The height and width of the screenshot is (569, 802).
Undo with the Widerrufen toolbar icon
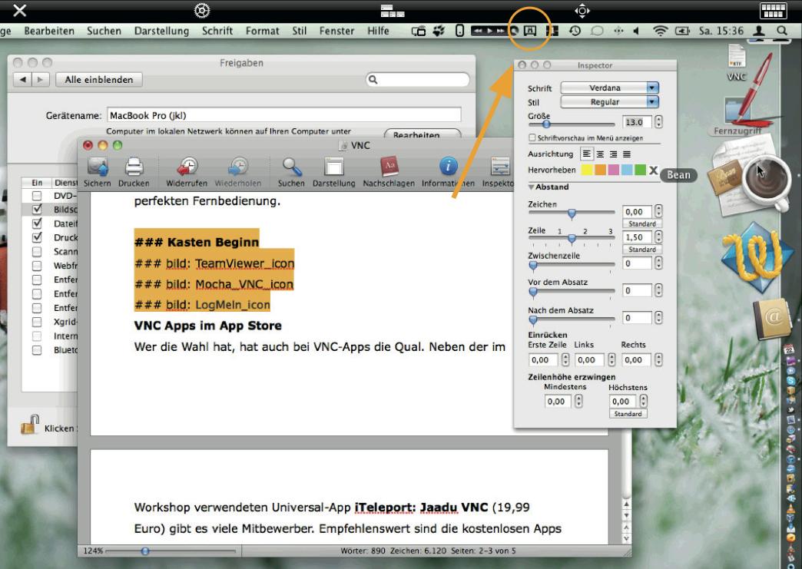tap(187, 167)
